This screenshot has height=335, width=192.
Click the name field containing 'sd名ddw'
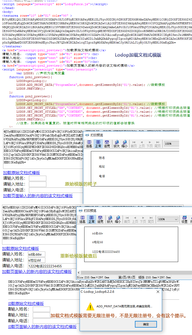(x=36, y=254)
